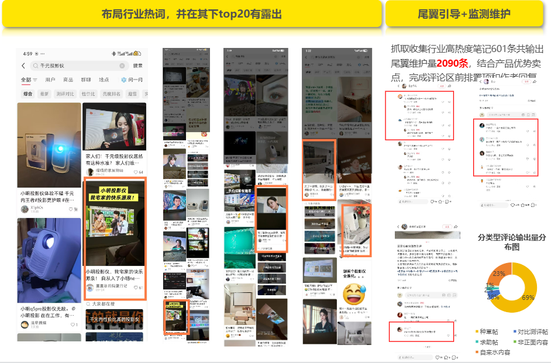The width and height of the screenshot is (551, 363).
Task: Click the avatar of user 流星蝶蝶
Action: (x=25, y=324)
